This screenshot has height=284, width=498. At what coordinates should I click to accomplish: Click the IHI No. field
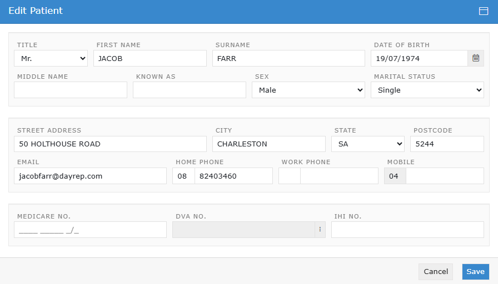coord(407,230)
